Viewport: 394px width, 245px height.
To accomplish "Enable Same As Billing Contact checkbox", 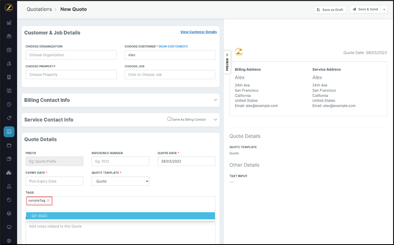I will coord(169,119).
